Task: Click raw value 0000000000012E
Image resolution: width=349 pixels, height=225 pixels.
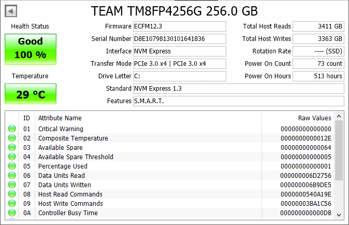Action: pyautogui.click(x=306, y=138)
